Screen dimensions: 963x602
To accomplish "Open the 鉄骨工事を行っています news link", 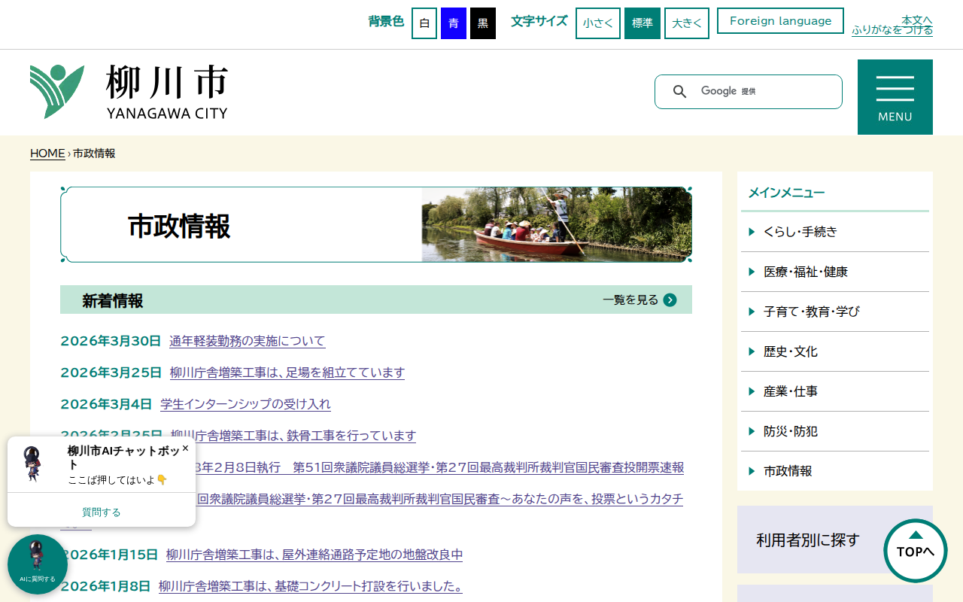I will tap(293, 436).
